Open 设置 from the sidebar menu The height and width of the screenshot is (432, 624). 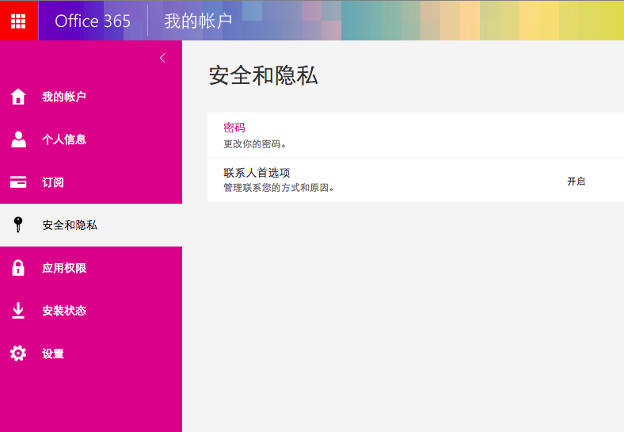(x=53, y=354)
